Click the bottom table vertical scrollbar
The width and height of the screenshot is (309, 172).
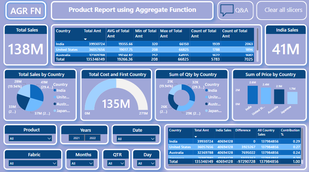pos(302,144)
